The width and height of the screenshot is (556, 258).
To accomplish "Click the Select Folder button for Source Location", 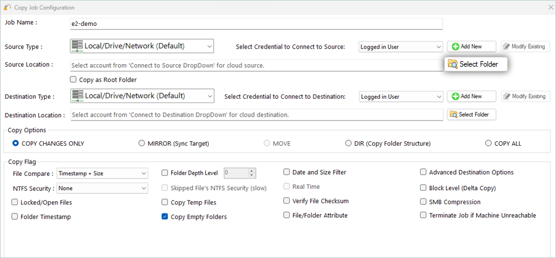I will (x=476, y=64).
